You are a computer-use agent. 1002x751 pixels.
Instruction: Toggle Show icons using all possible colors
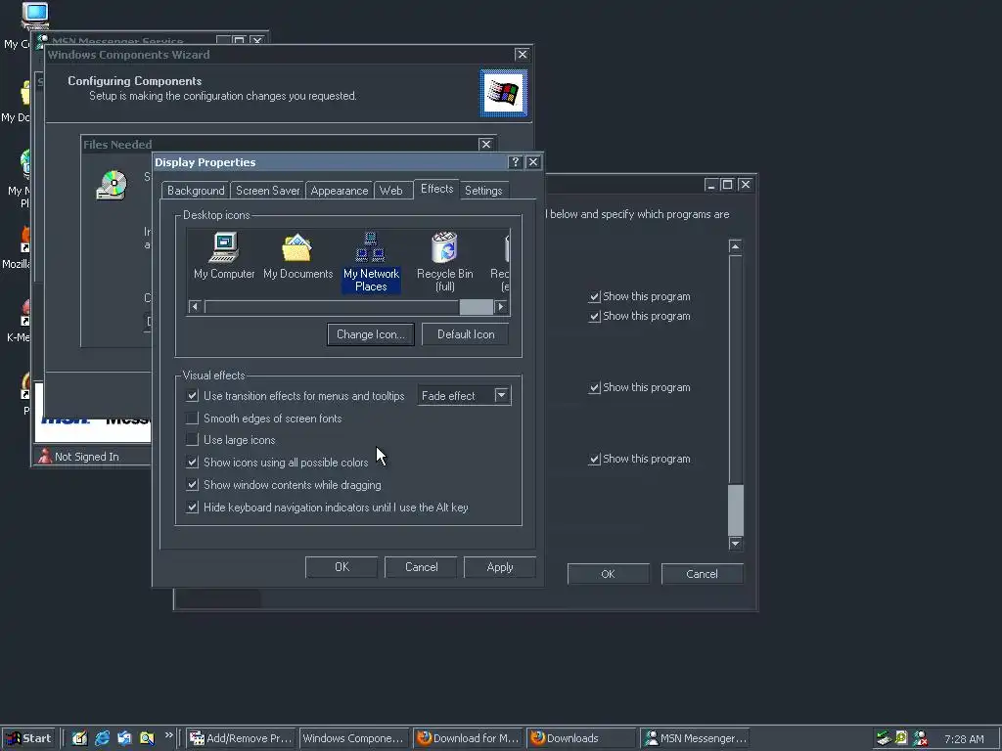pos(192,462)
